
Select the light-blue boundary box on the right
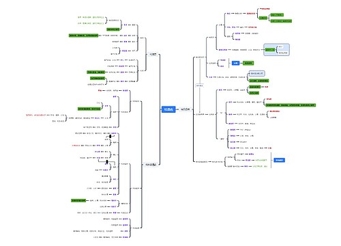click(276, 50)
